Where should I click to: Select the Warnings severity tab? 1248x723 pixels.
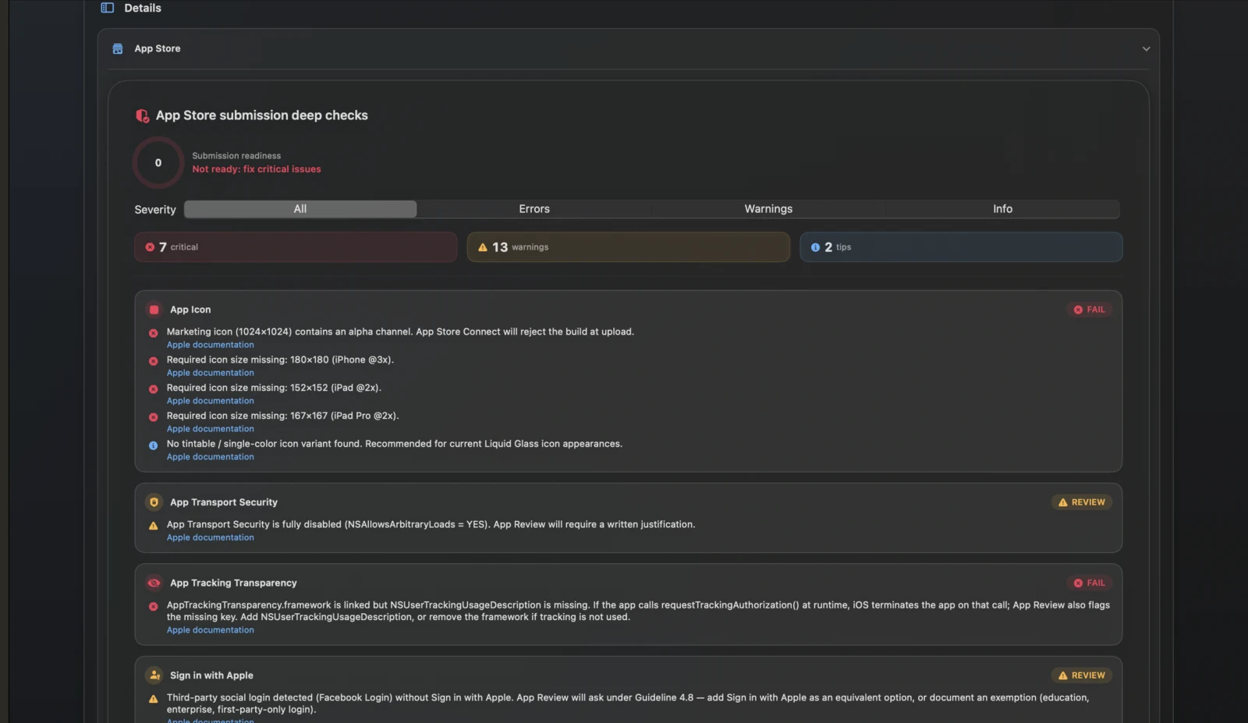coord(768,209)
